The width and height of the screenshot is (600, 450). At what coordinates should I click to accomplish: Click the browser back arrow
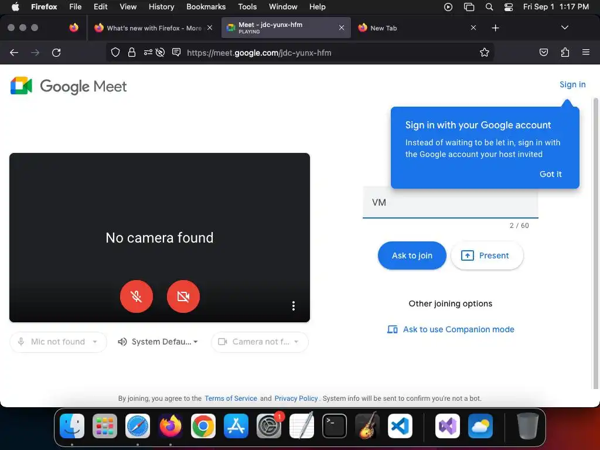click(14, 53)
